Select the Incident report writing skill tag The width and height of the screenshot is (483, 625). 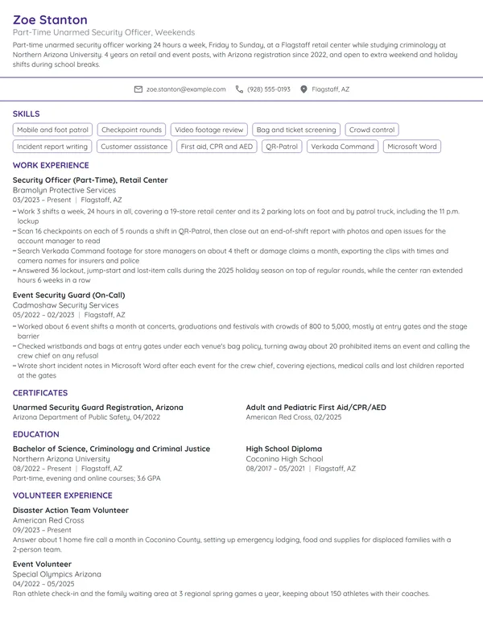click(x=52, y=147)
